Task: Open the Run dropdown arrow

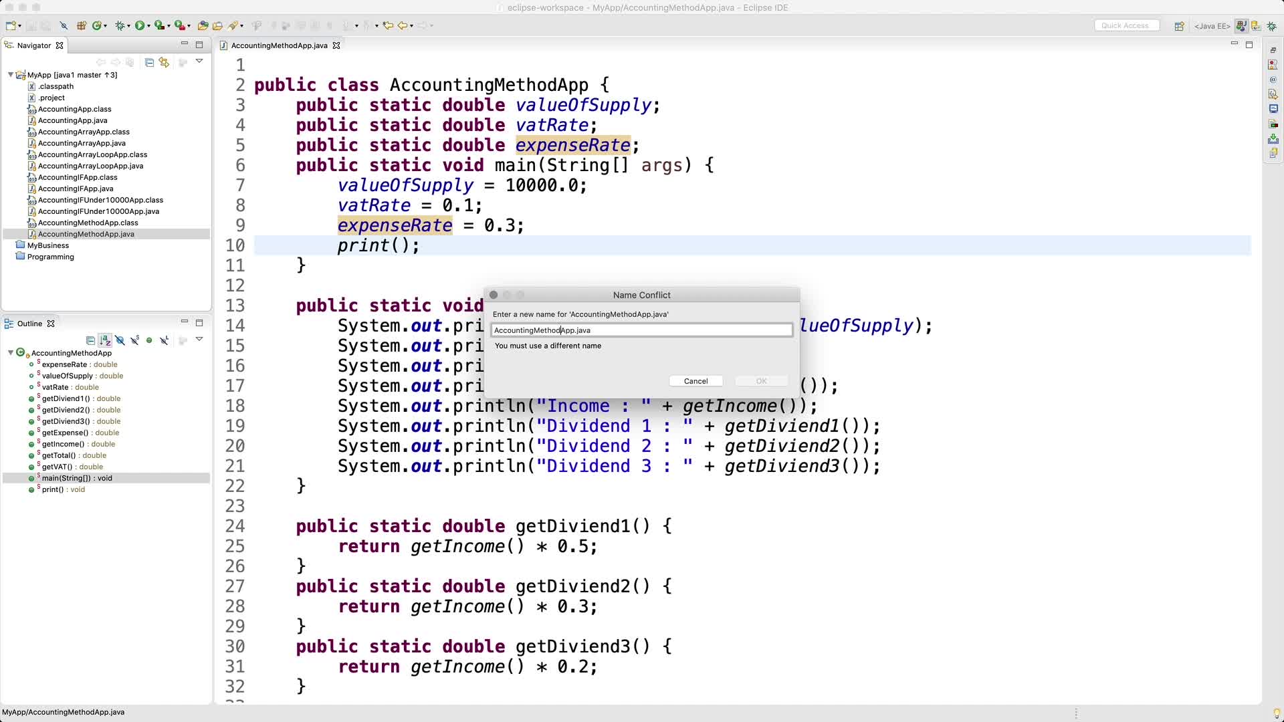Action: (x=148, y=26)
